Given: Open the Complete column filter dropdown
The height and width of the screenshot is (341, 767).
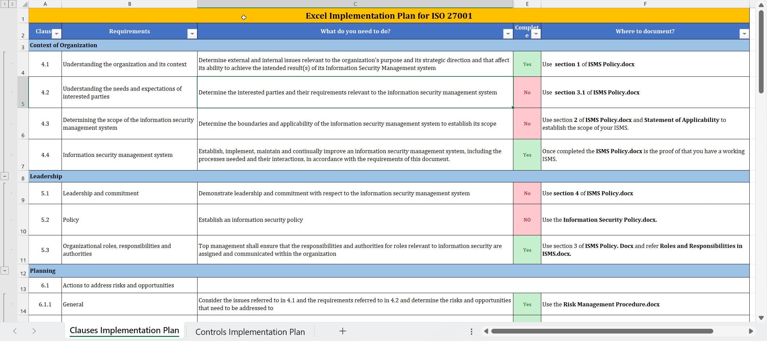Looking at the screenshot, I should (536, 34).
